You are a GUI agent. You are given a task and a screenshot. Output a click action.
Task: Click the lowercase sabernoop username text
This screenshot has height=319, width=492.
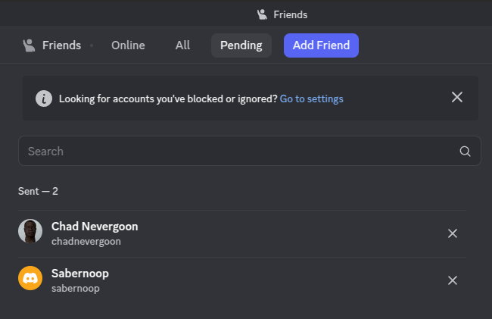(75, 288)
